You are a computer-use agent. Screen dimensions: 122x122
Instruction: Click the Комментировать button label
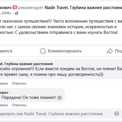[x=65, y=51]
